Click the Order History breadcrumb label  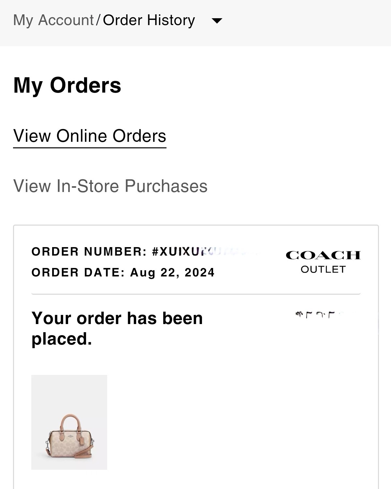[x=149, y=20]
